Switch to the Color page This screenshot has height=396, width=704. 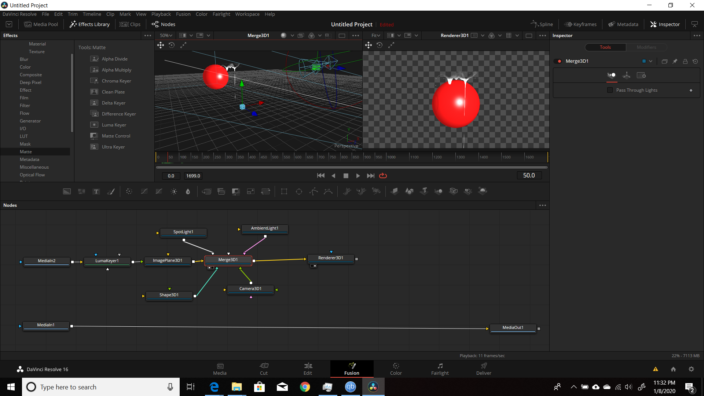[x=396, y=369]
